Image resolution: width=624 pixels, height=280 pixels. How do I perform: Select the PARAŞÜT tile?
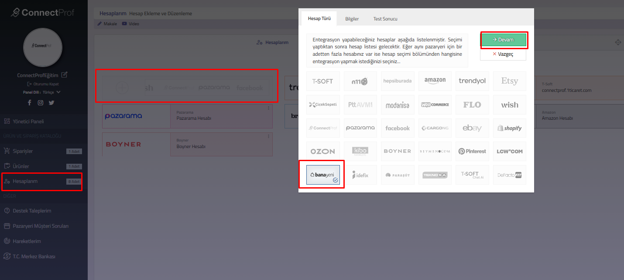pyautogui.click(x=398, y=175)
